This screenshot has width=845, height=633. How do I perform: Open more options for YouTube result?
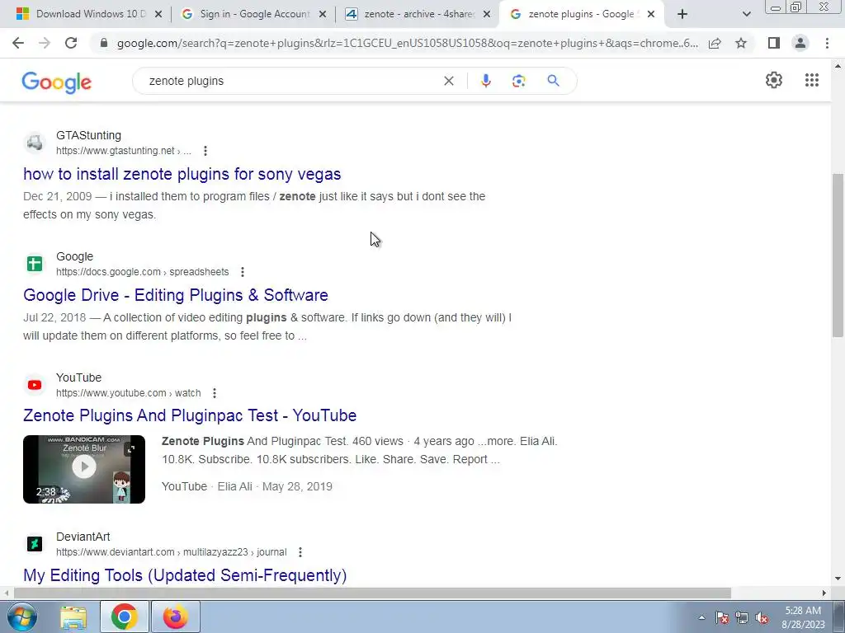click(215, 393)
